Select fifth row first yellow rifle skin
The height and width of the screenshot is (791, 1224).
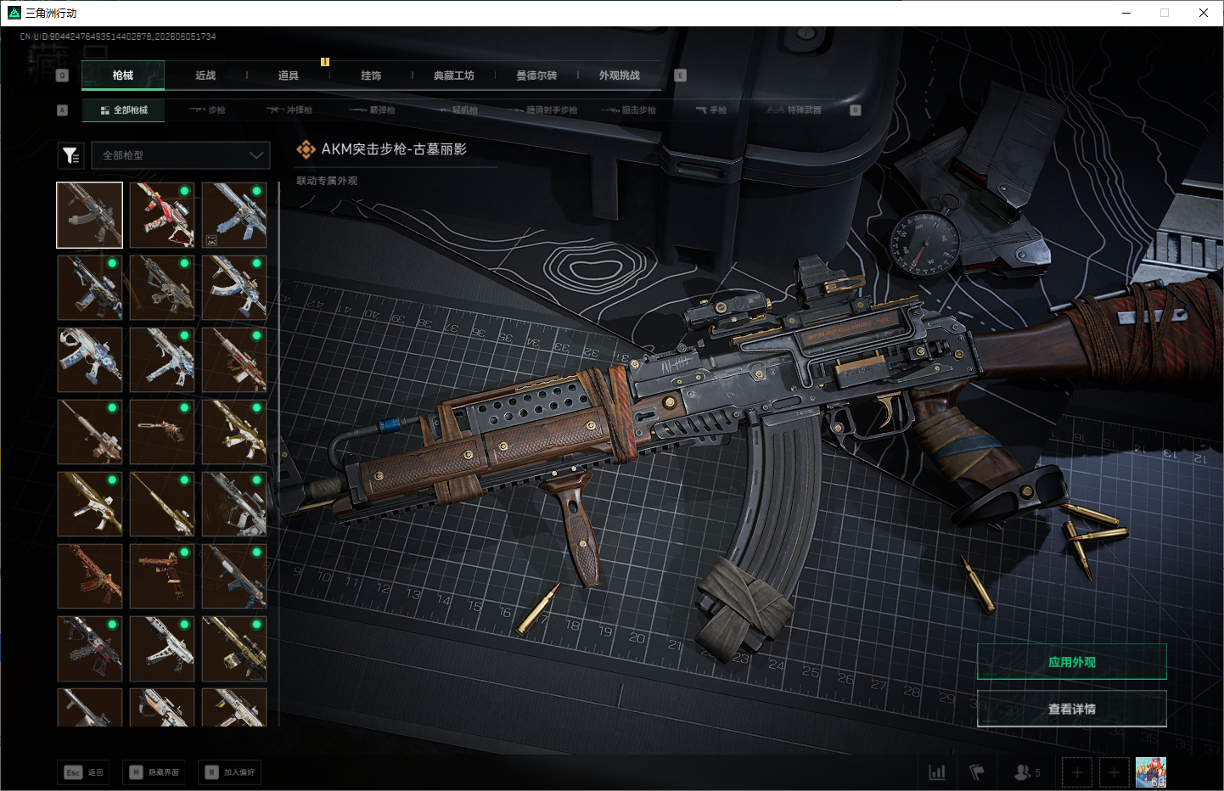90,504
